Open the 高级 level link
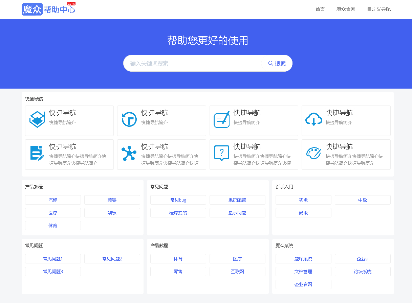 (303, 213)
